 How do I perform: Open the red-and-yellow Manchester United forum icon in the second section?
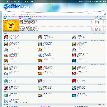(x=40, y=50)
